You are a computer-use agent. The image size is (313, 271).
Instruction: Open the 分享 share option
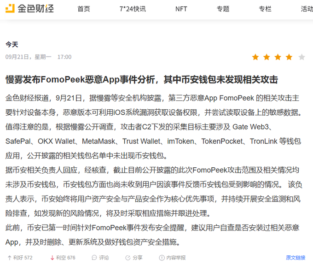[x=134, y=258]
